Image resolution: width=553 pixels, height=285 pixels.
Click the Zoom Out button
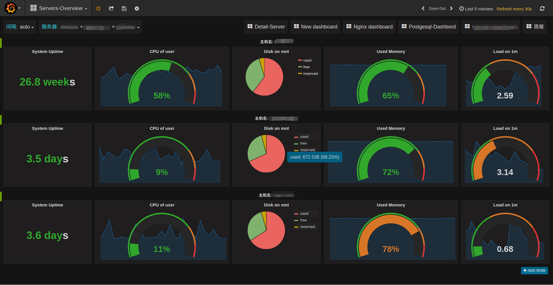(x=437, y=9)
